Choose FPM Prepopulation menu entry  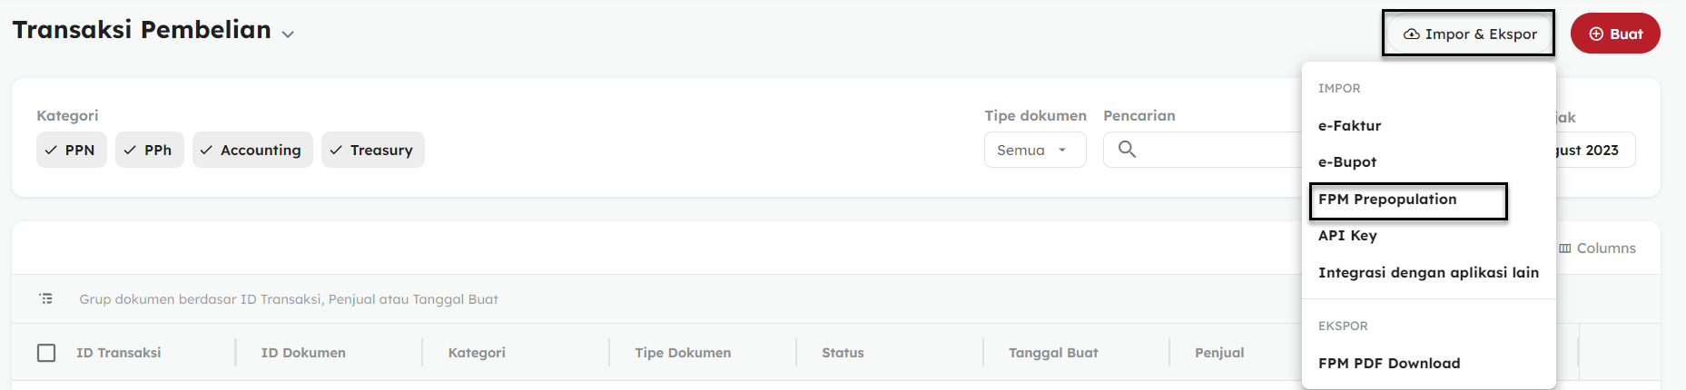coord(1387,200)
